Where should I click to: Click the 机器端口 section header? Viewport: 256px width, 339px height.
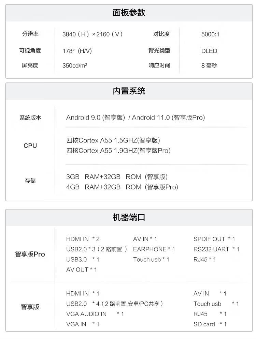129,217
